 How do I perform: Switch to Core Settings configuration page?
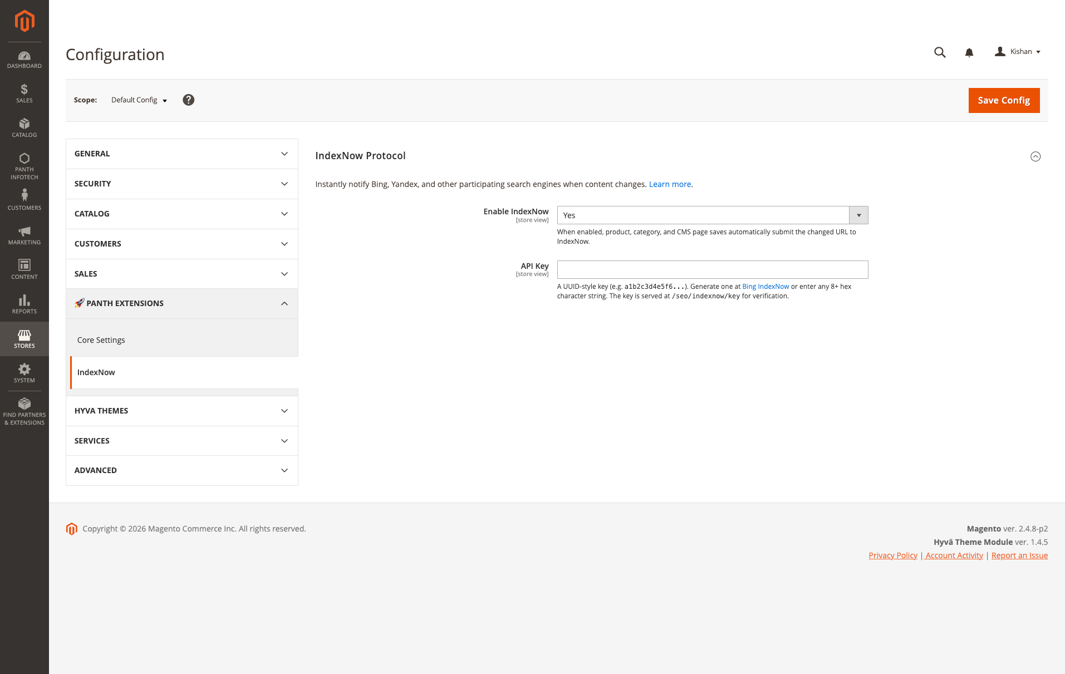(x=101, y=340)
